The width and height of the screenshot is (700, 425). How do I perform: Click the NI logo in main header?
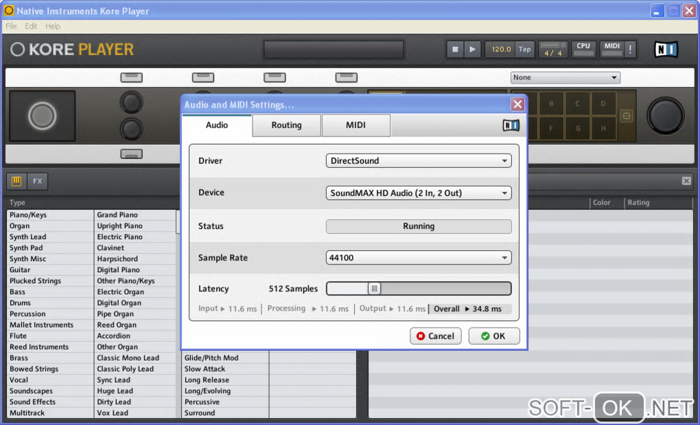click(666, 49)
